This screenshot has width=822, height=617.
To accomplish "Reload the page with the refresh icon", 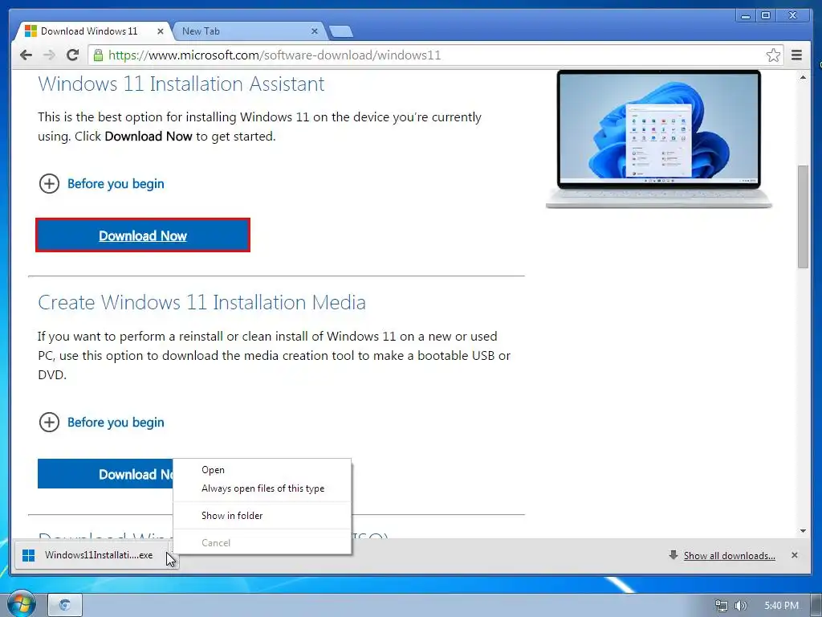I will pyautogui.click(x=73, y=55).
